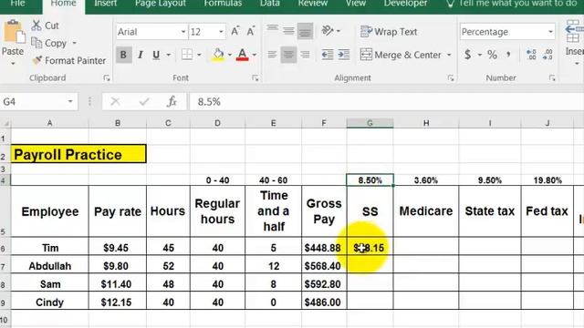
Task: Click the formula bar showing 8.5%
Action: 387,101
